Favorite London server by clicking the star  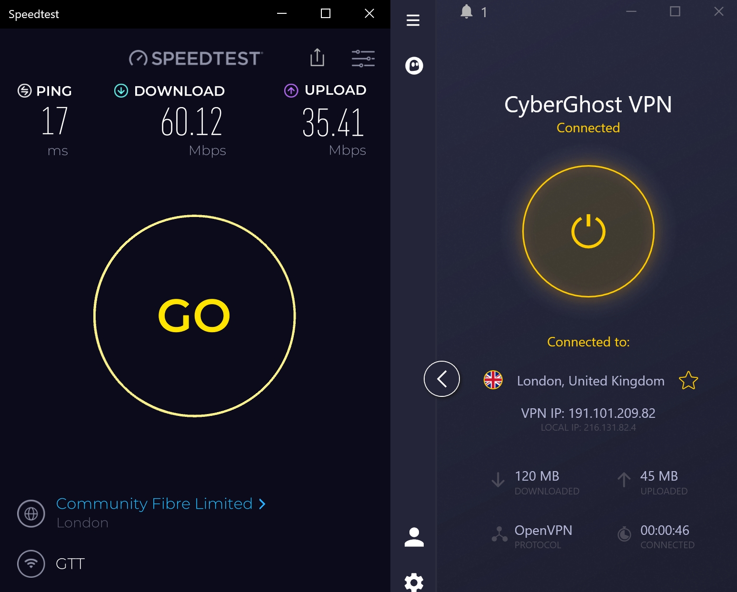coord(688,380)
